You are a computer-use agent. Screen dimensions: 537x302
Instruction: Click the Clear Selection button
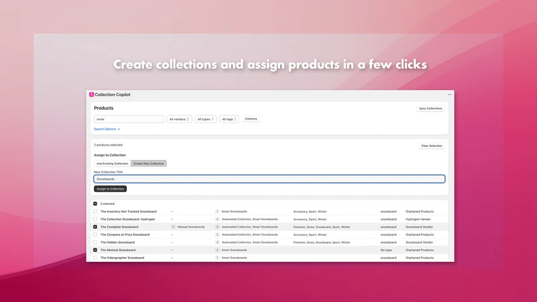432,146
